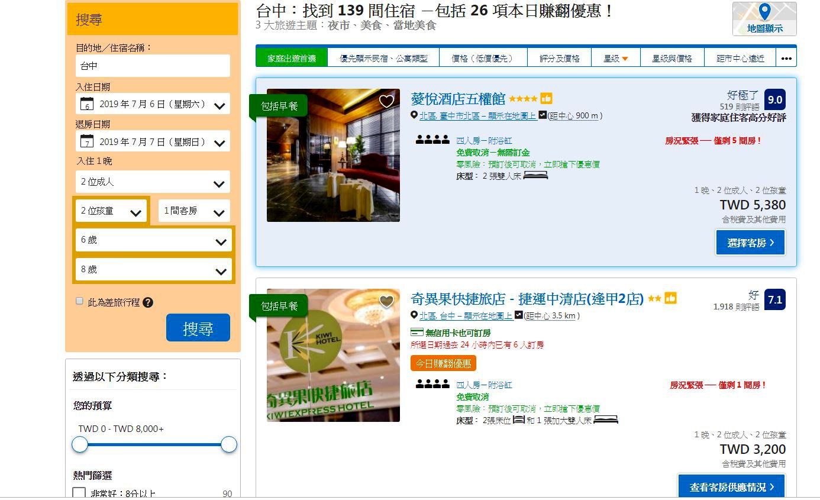
Task: Click the help question mark beside 差旅行程
Action: (148, 302)
